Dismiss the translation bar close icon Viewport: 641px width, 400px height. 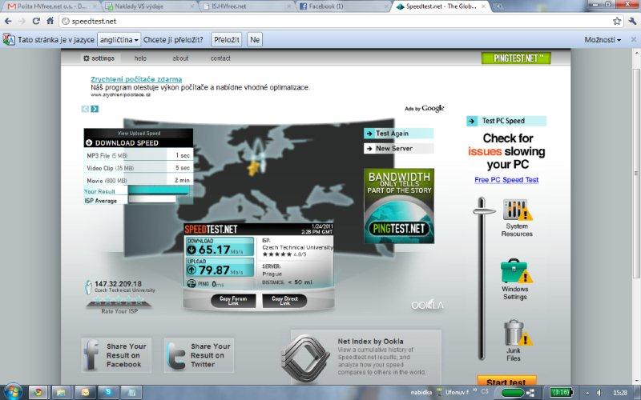point(633,39)
